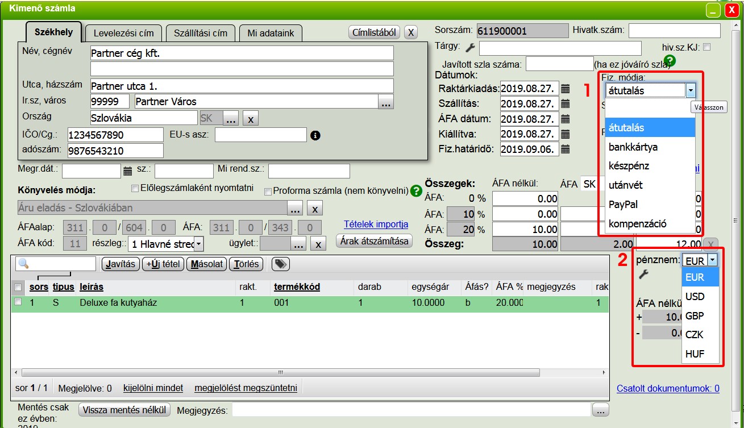This screenshot has height=428, width=744.
Task: Choose bankkártya from payment method list
Action: pos(650,147)
